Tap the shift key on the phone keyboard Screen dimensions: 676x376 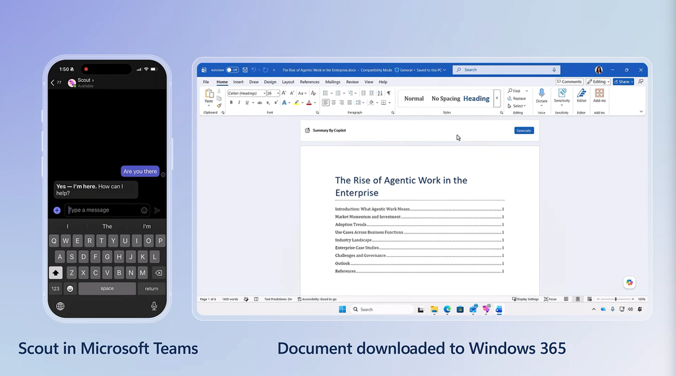(x=56, y=273)
